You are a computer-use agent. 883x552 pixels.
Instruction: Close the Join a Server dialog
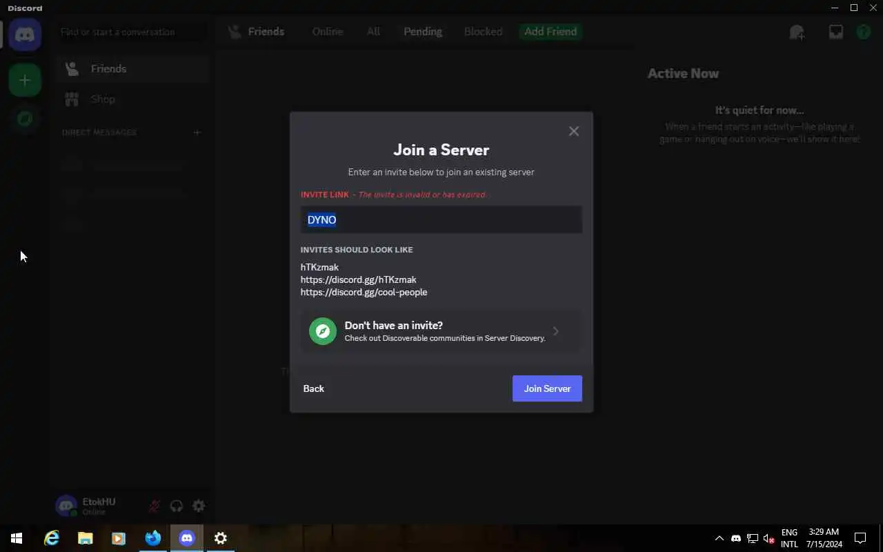click(x=573, y=131)
